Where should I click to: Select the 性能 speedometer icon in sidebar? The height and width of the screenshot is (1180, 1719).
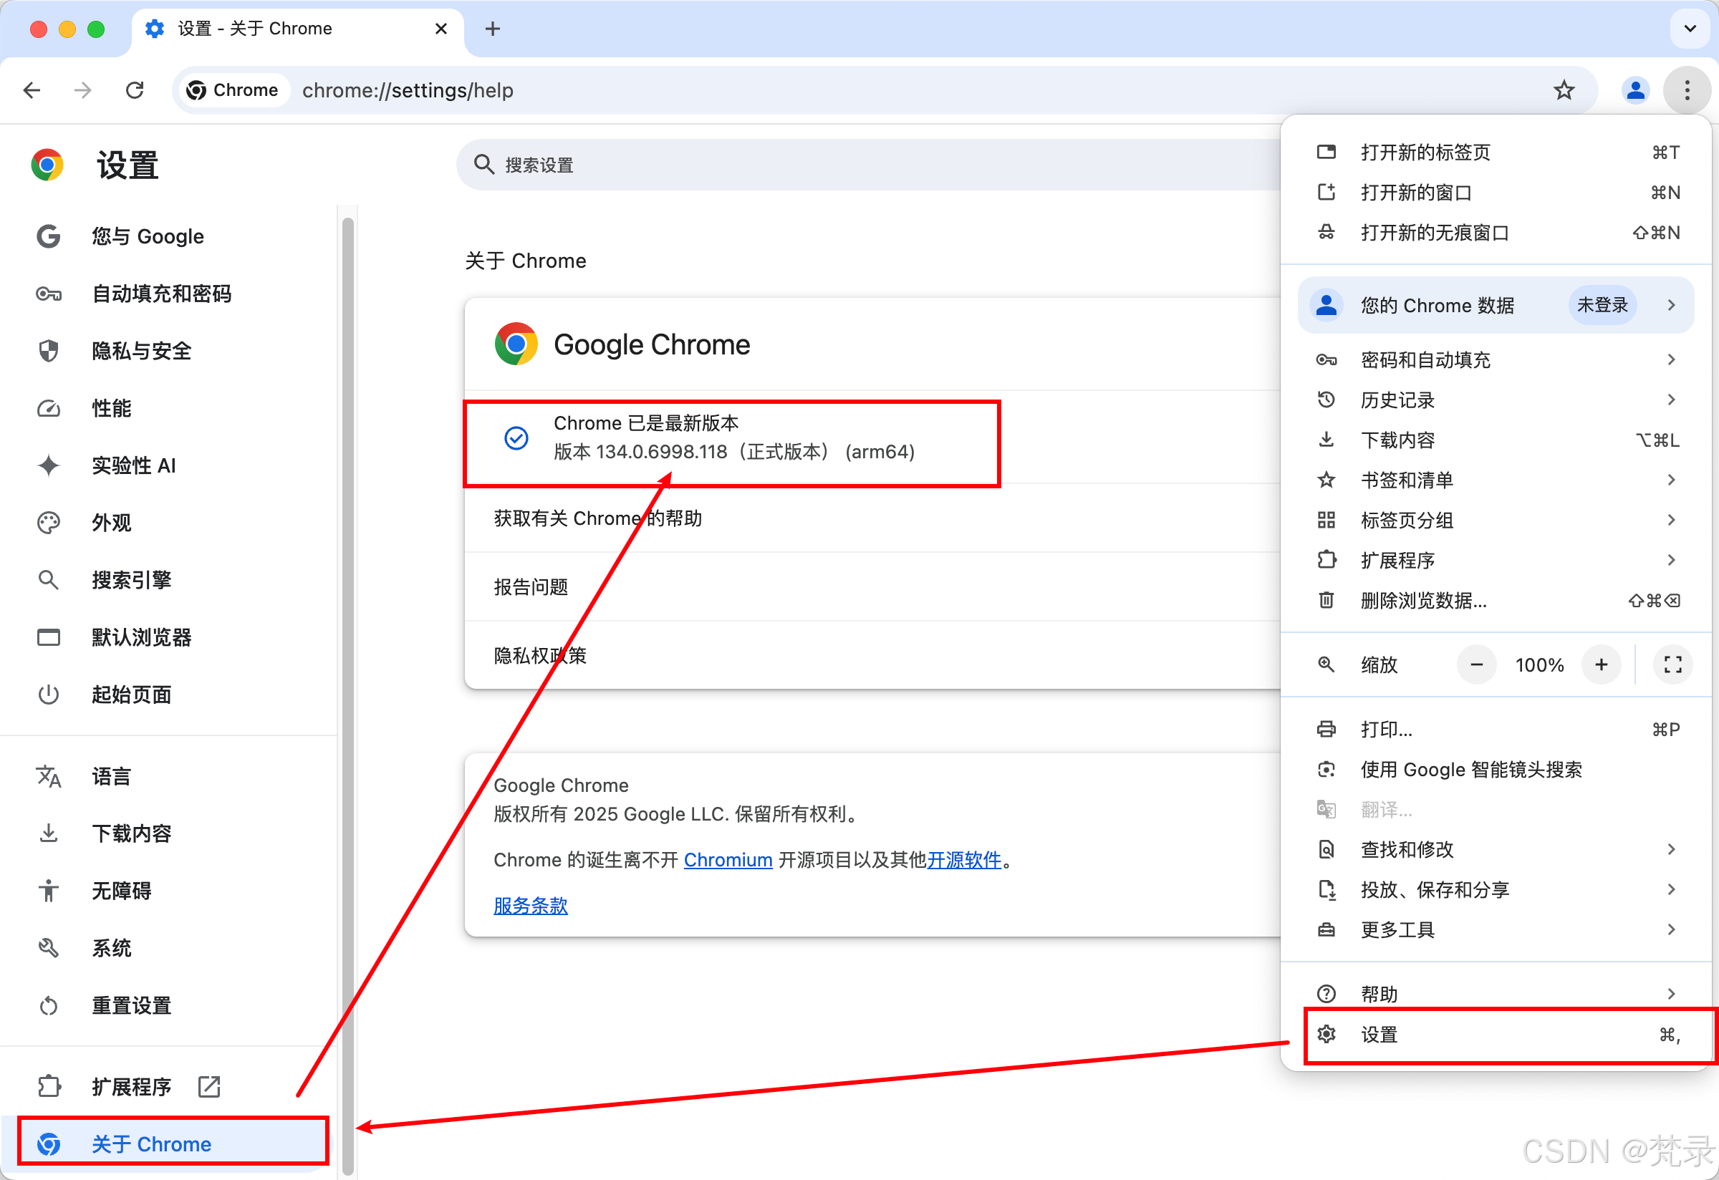click(48, 408)
